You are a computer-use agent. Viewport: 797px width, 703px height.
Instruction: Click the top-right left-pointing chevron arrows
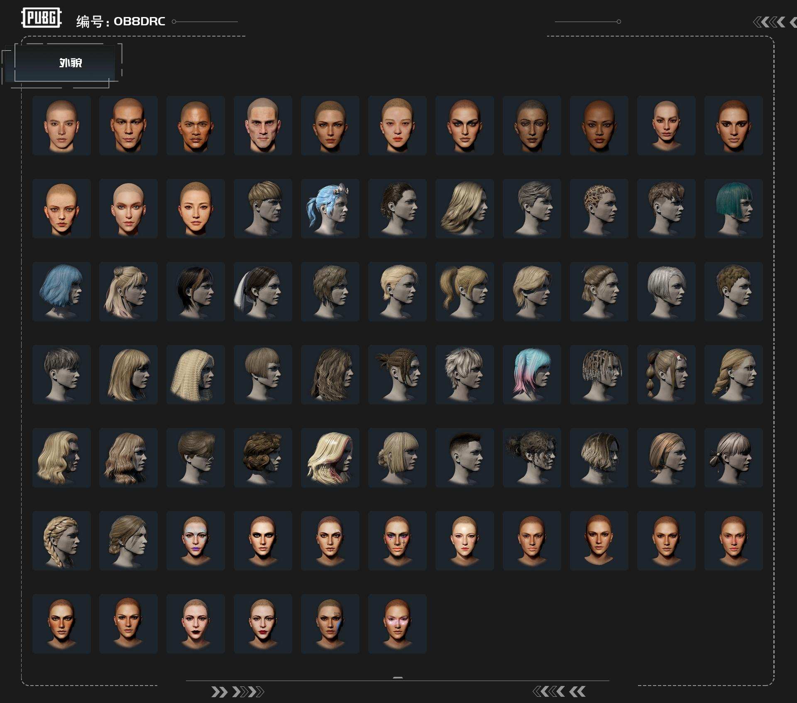tap(770, 22)
